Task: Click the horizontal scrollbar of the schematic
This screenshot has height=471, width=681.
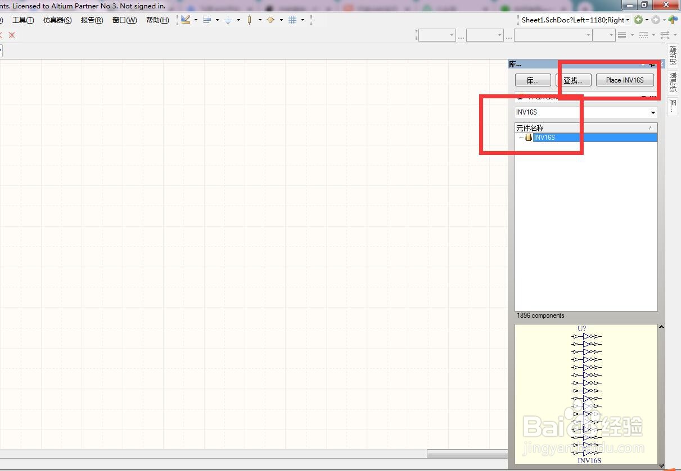Action: point(467,454)
